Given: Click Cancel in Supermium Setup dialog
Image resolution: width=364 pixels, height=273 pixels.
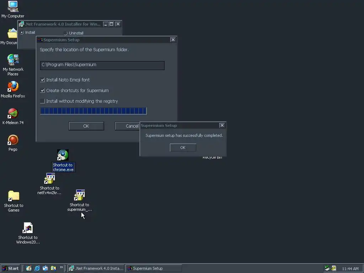Looking at the screenshot, I should pyautogui.click(x=128, y=126).
